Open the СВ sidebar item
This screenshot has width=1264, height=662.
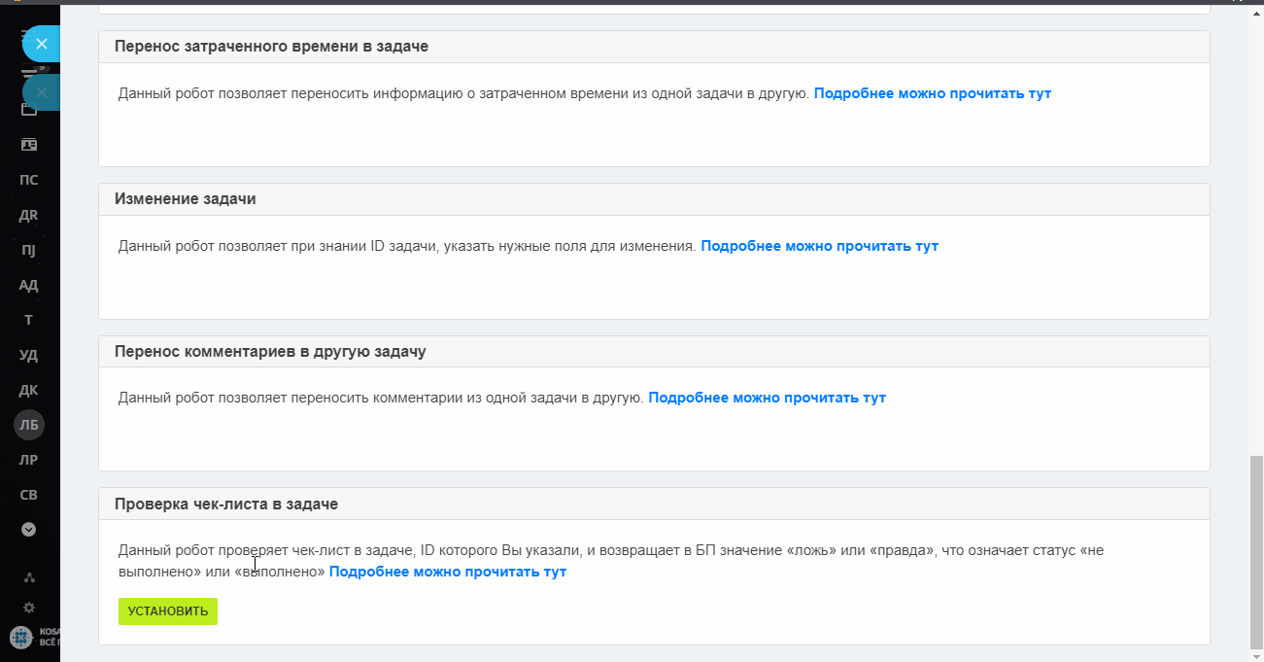29,495
